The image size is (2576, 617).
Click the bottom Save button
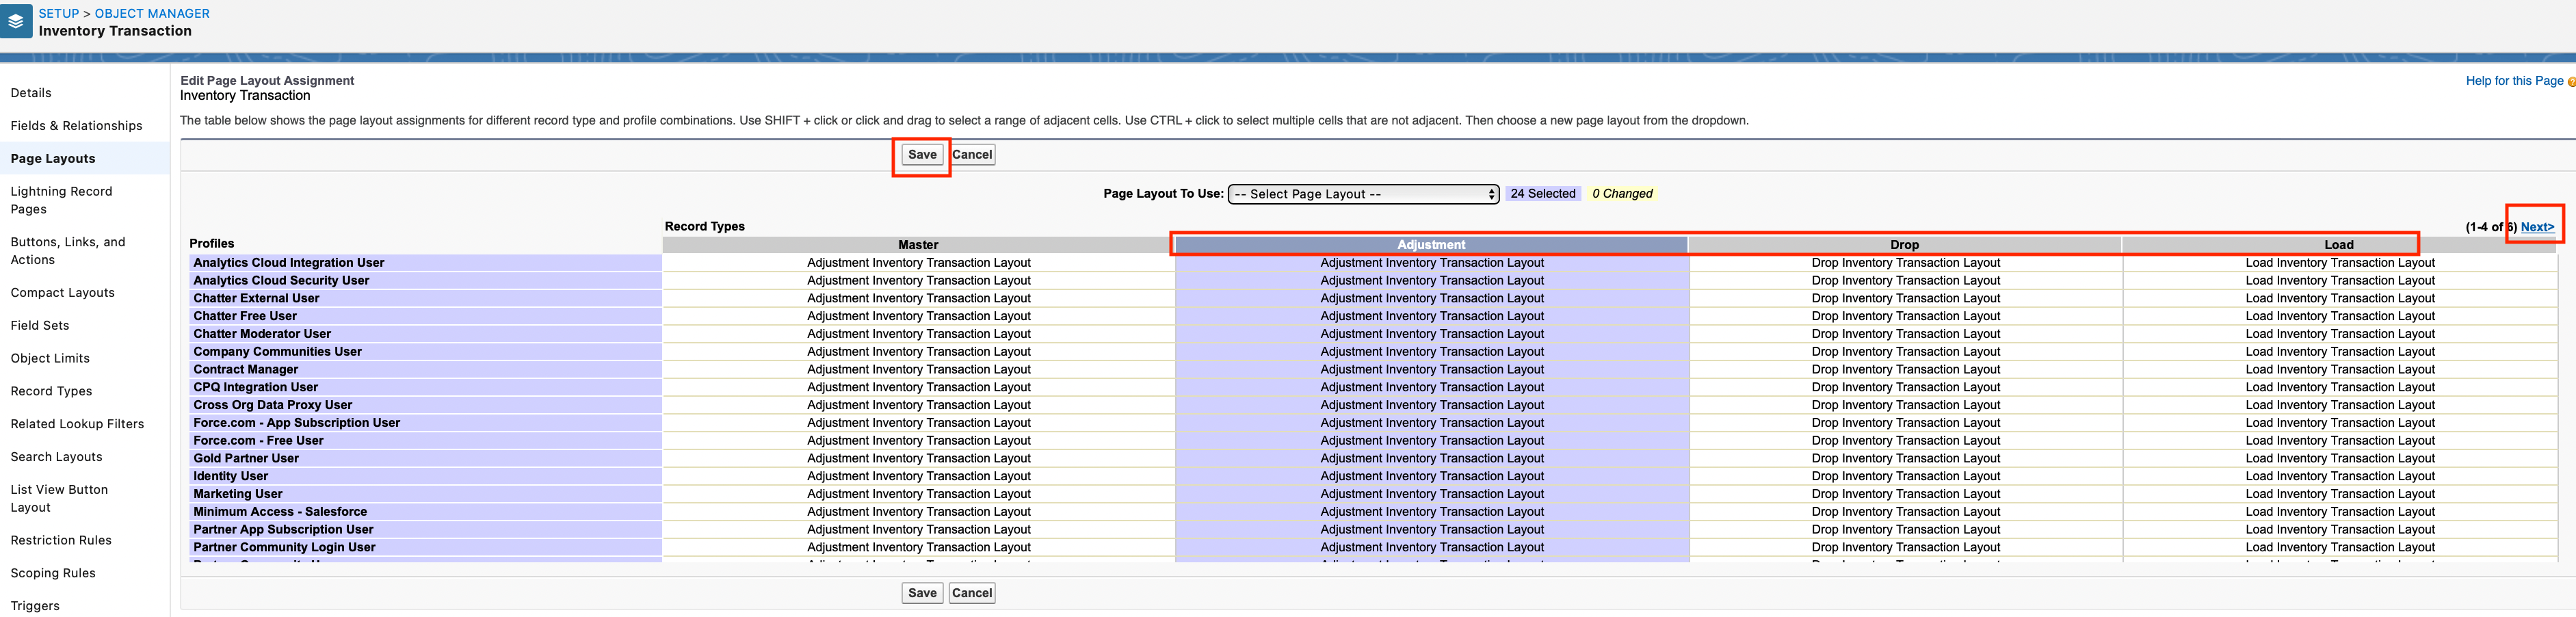click(921, 593)
